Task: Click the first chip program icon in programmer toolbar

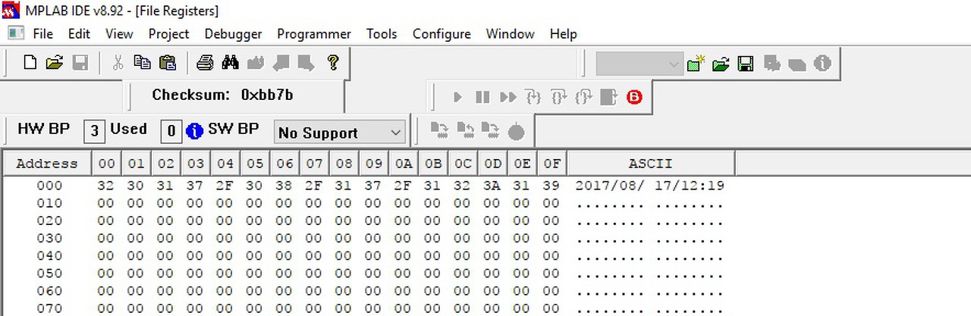Action: coord(439,131)
